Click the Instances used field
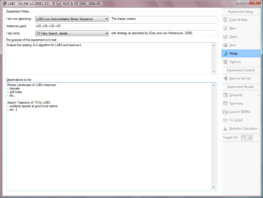 click(x=126, y=26)
